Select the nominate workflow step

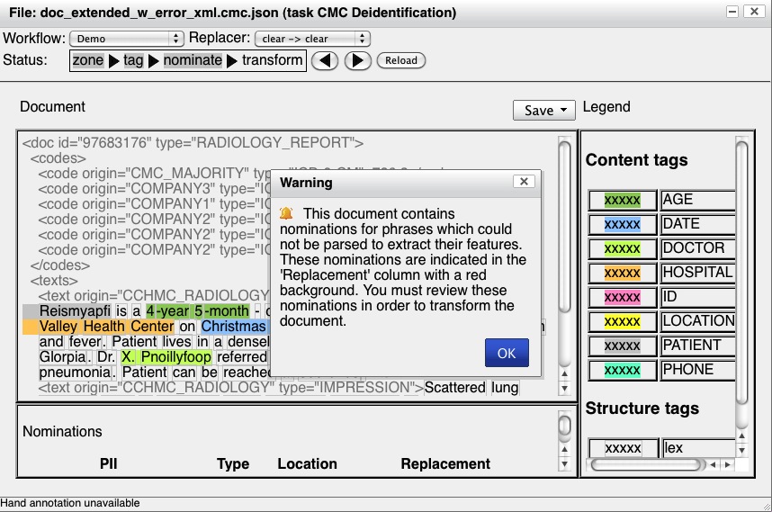coord(193,60)
